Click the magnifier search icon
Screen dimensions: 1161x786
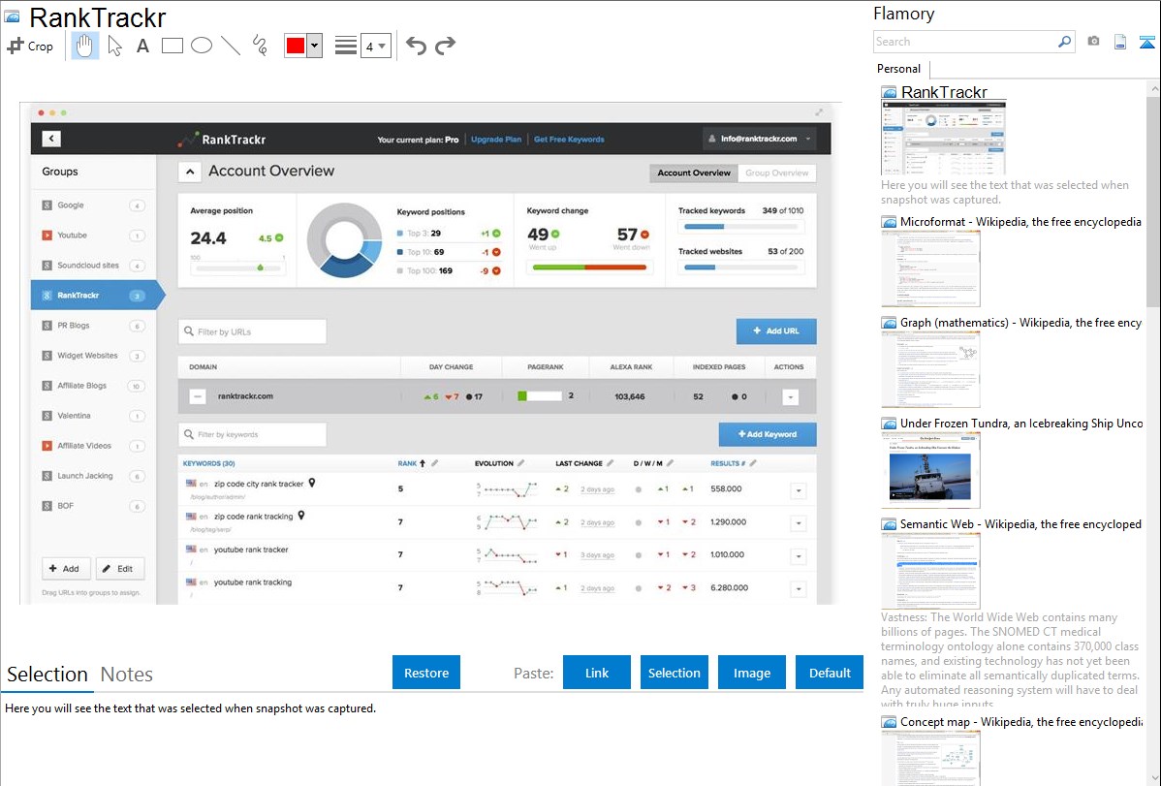[1065, 42]
